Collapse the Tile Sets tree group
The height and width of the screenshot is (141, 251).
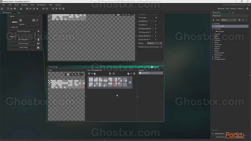coord(213,29)
